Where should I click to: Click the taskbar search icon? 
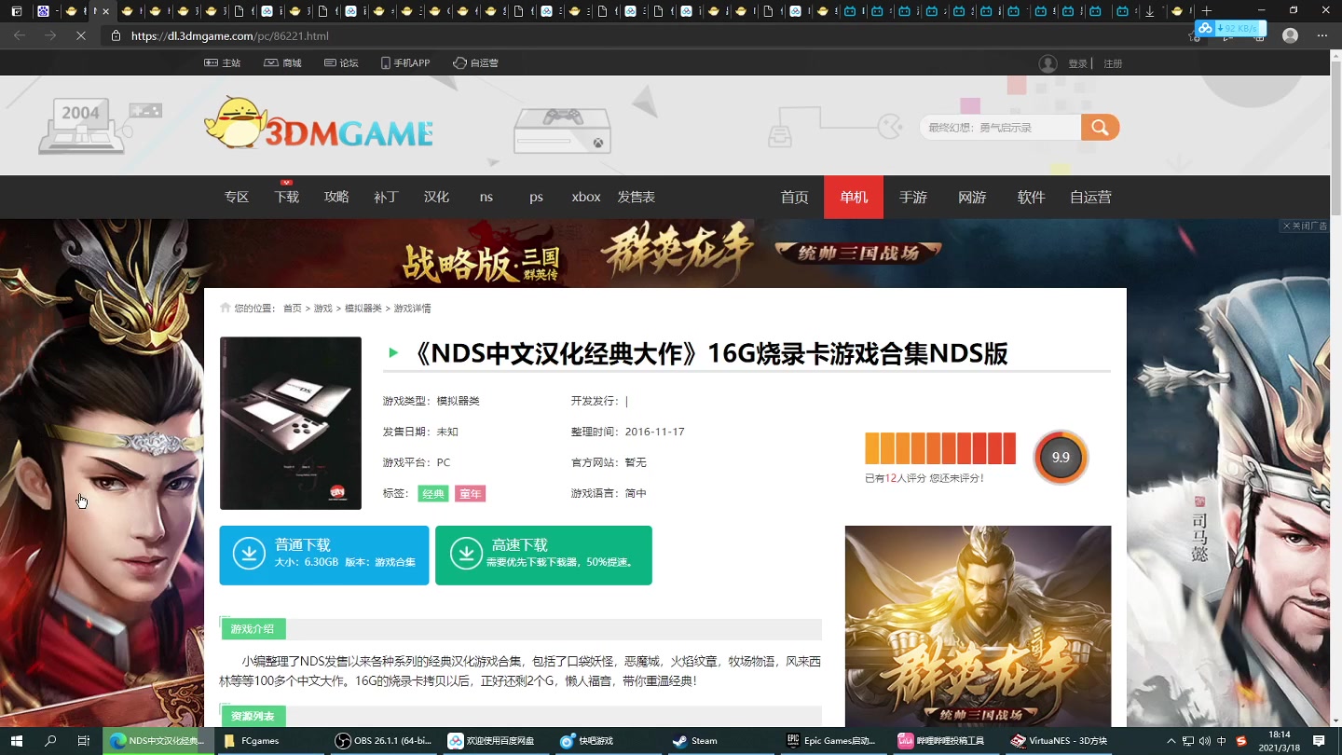(x=50, y=741)
